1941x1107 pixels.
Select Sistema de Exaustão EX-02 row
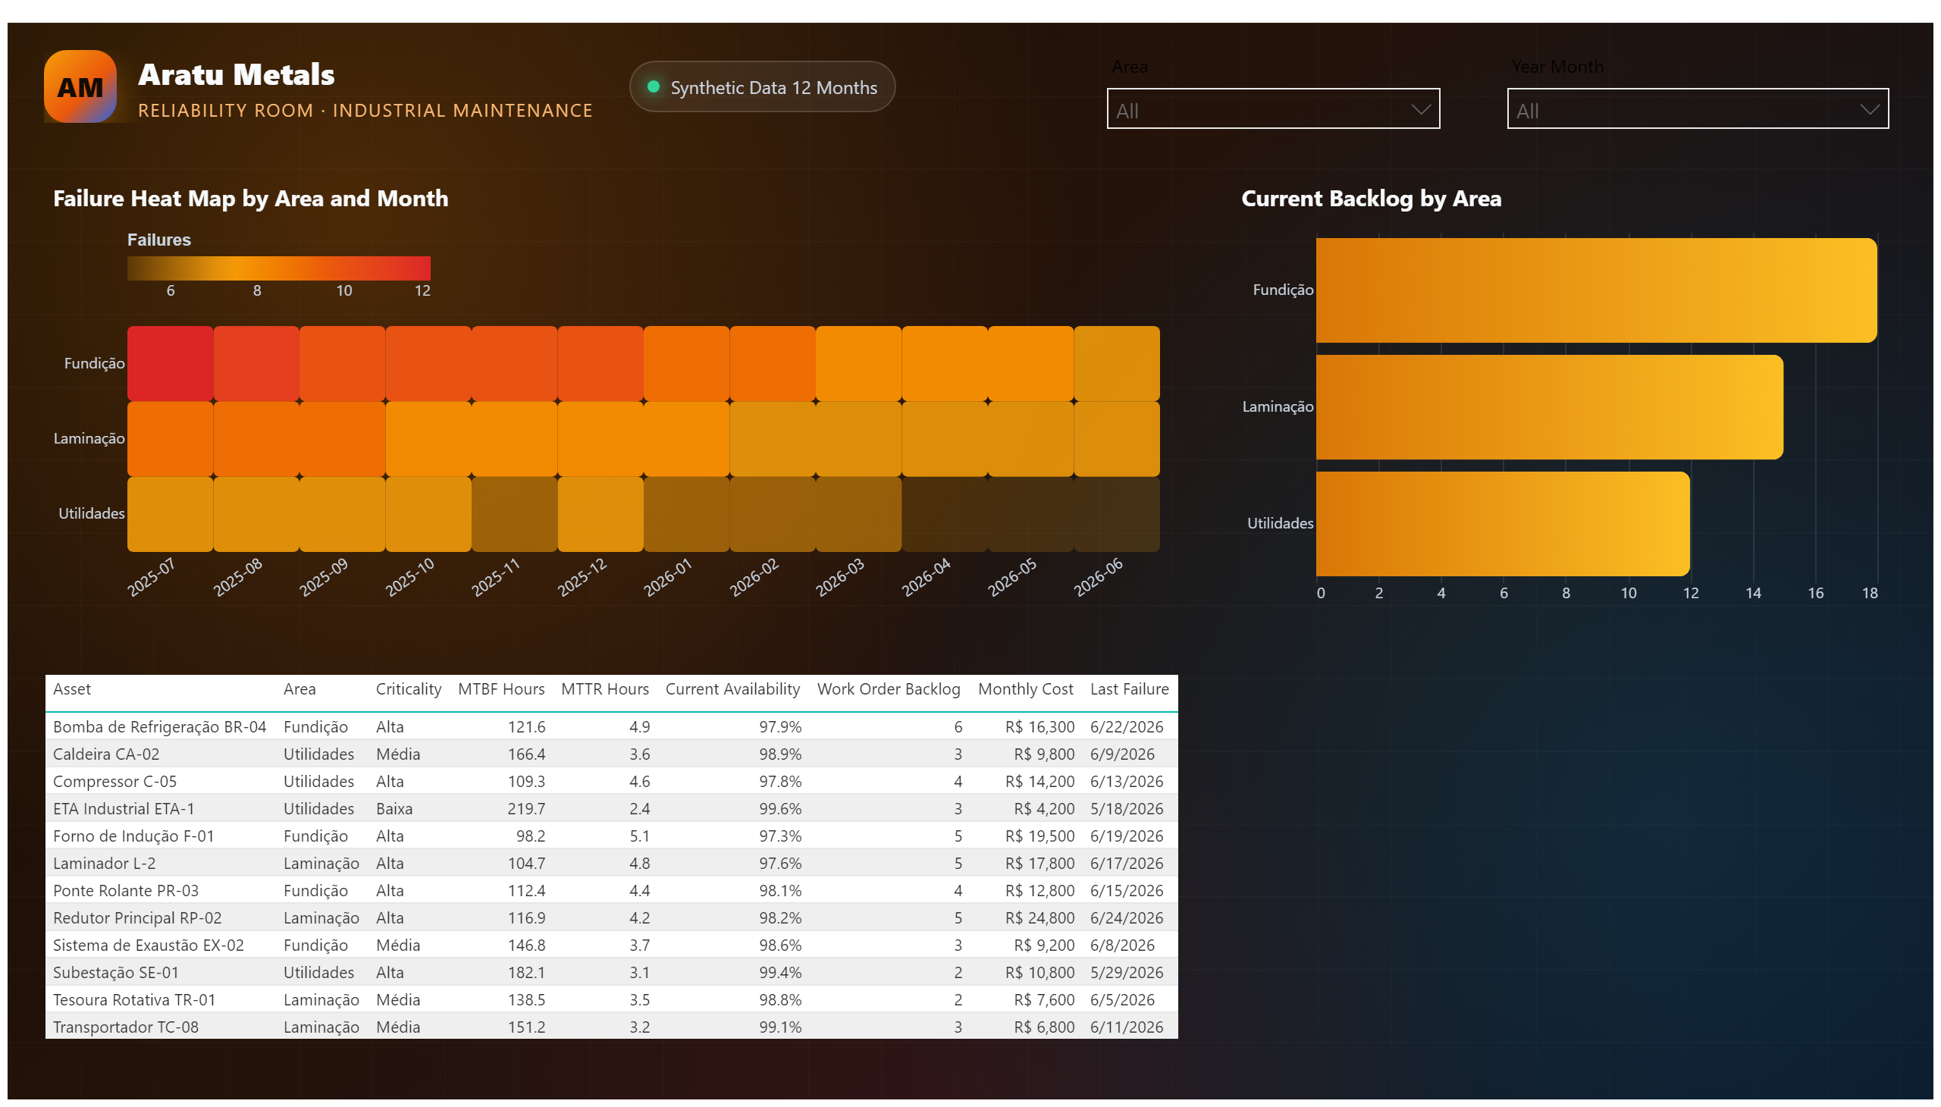[611, 945]
